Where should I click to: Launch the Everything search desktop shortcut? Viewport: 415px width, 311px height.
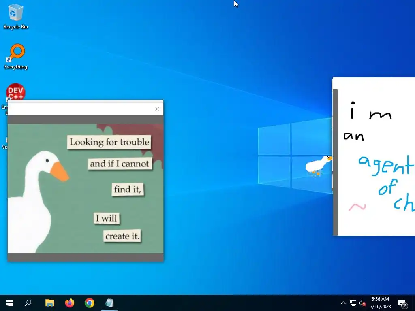(16, 56)
